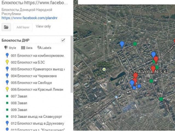Toggle the Блокпосты ДНР layer checkbox
Screen dimensions: 175x131
pos(63,40)
